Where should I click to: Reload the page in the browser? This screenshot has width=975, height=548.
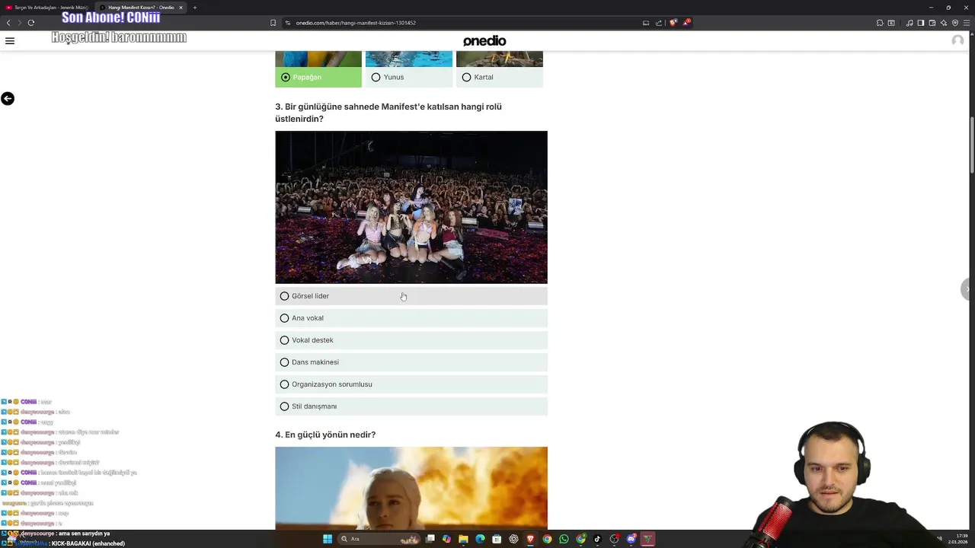31,23
